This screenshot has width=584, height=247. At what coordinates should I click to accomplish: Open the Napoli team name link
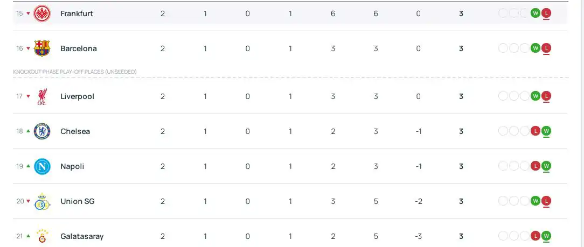tap(72, 166)
